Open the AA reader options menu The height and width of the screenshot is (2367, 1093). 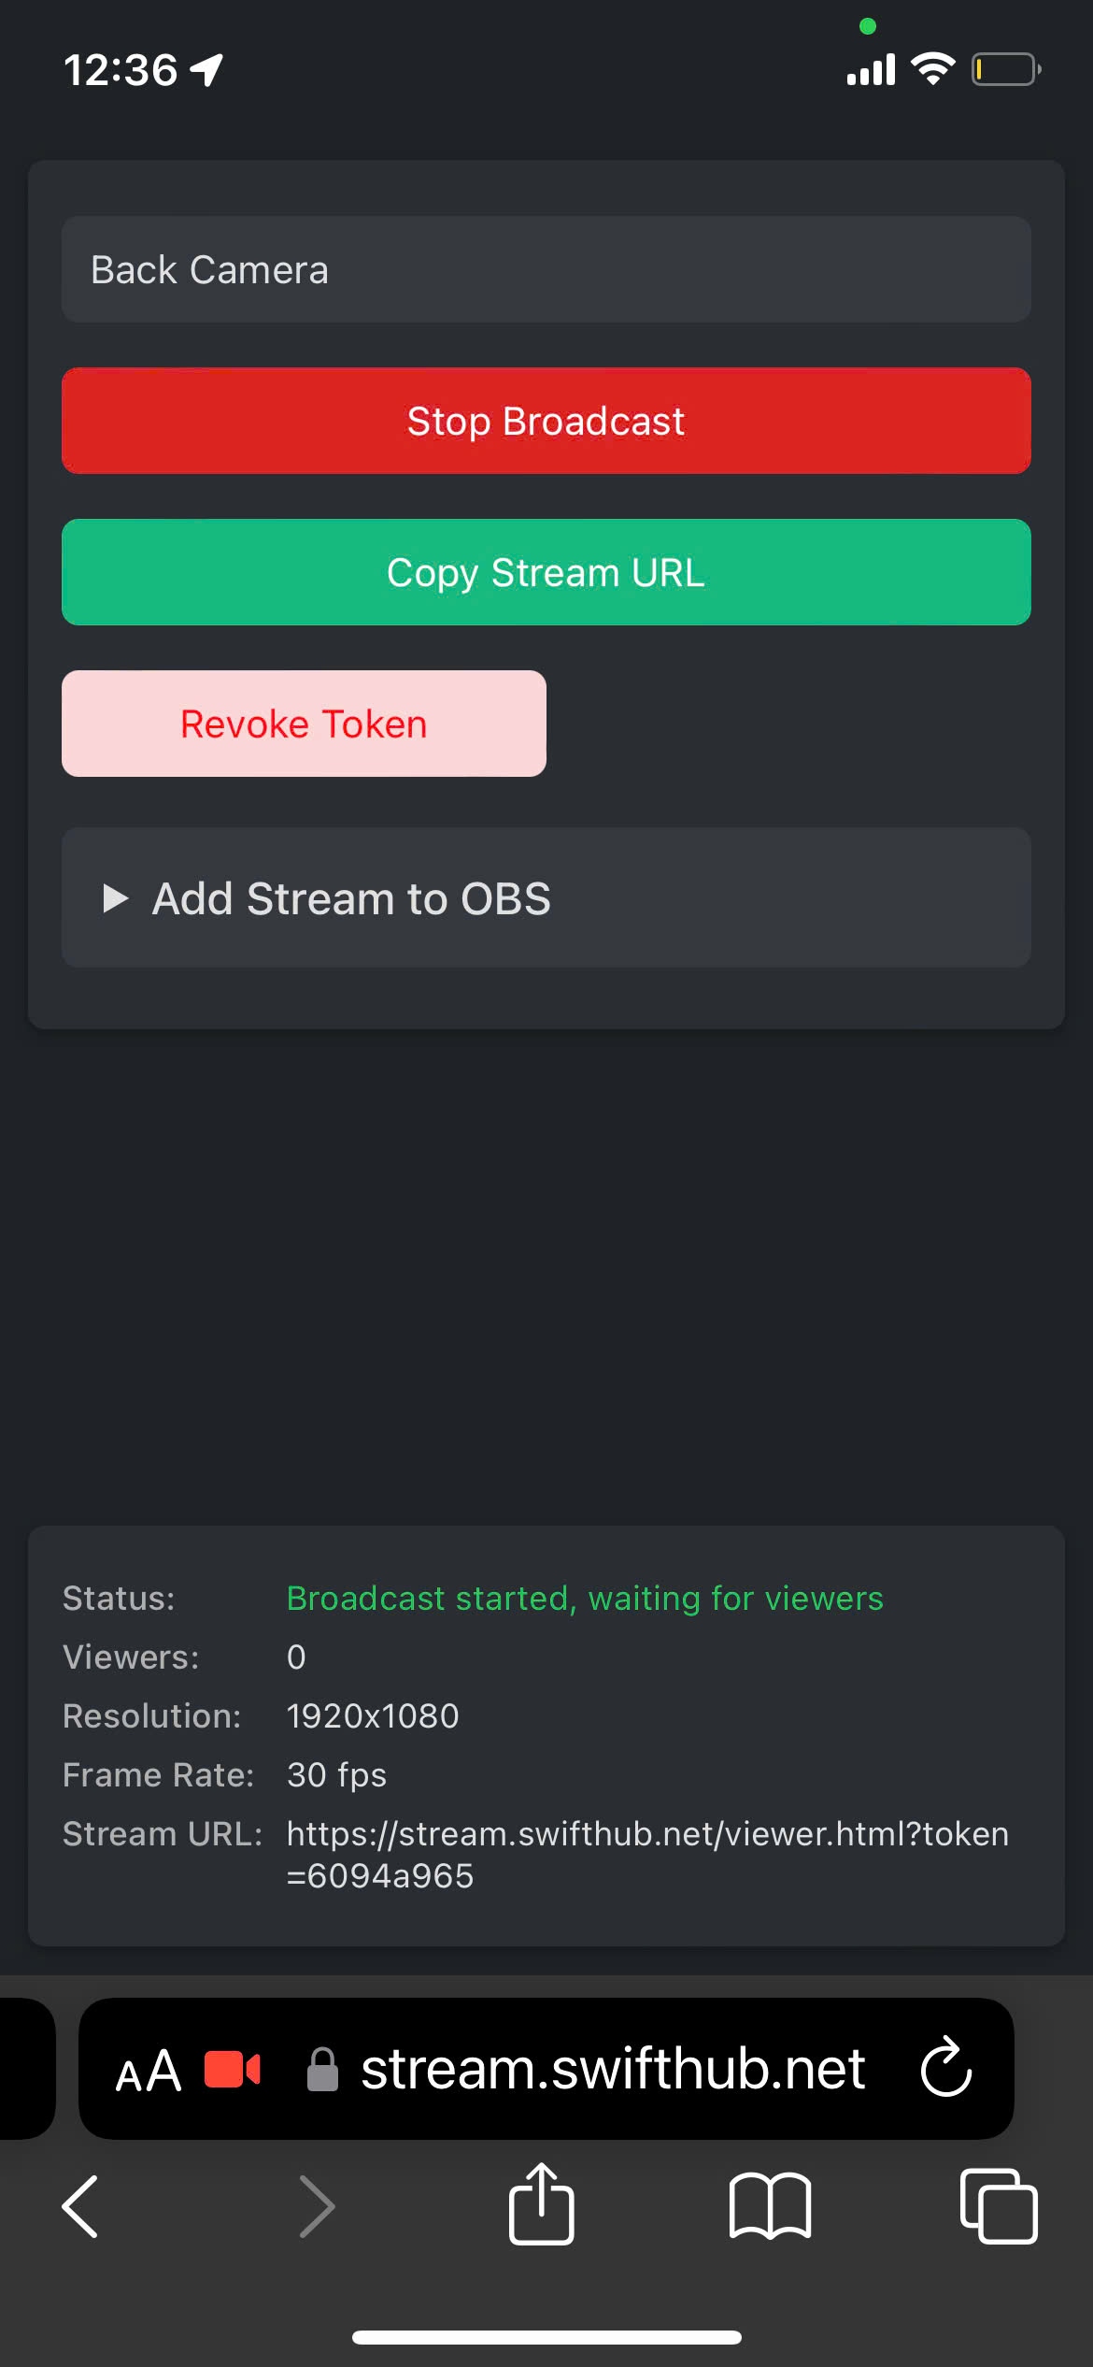click(x=148, y=2071)
